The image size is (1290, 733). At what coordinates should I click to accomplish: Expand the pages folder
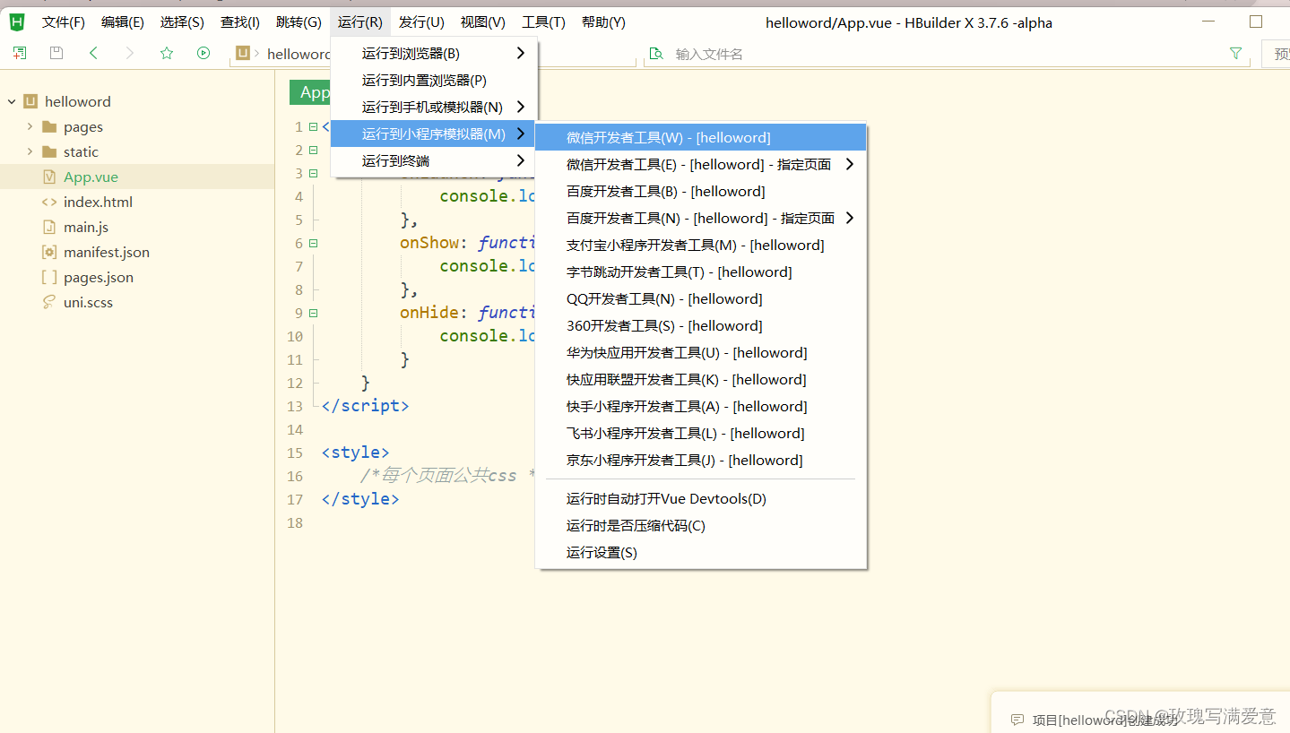pos(30,127)
